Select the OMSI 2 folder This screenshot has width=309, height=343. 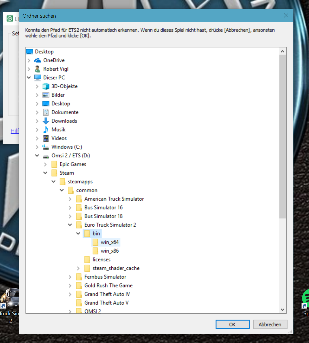pyautogui.click(x=93, y=311)
